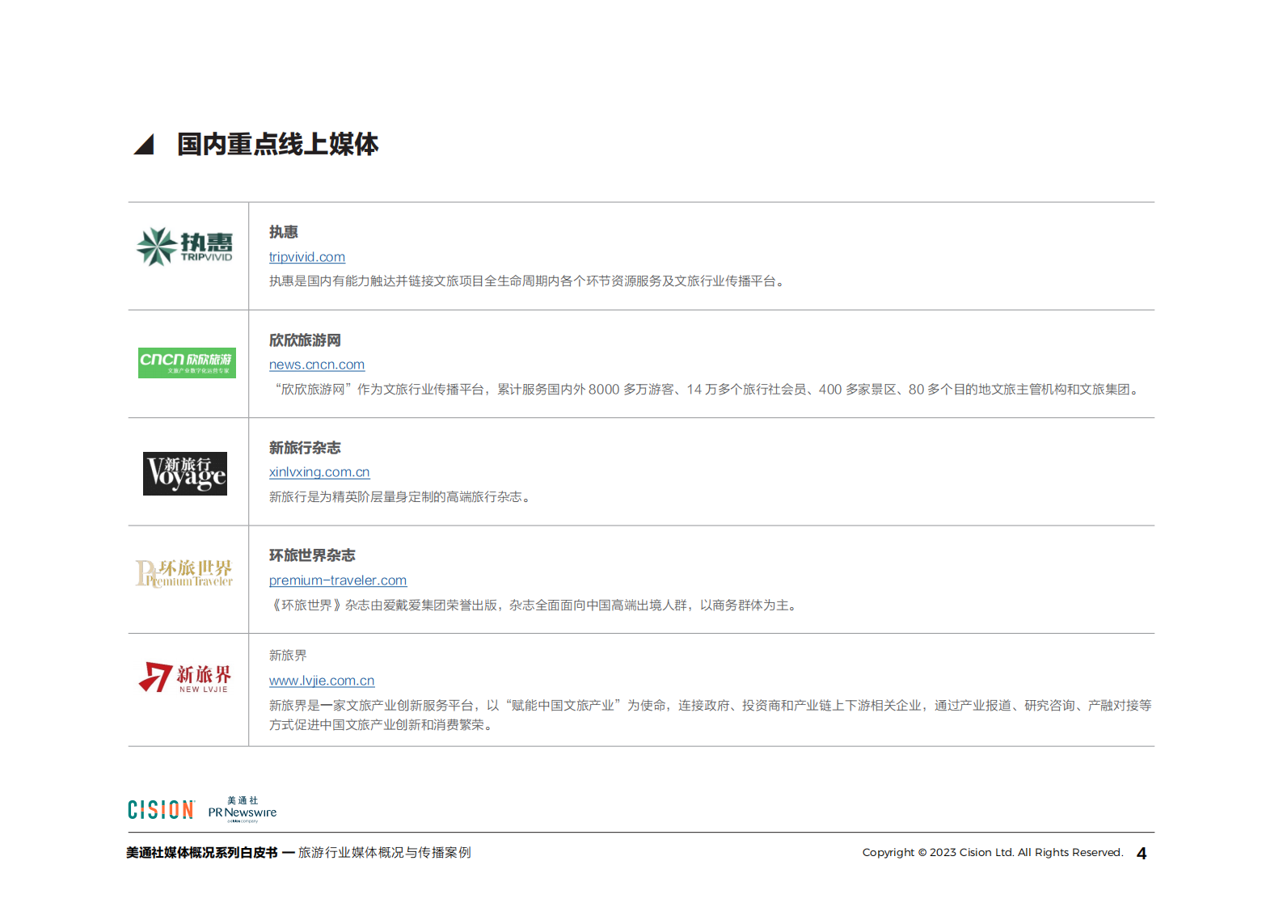Click the description mentioning 爱戴爱集团

(x=535, y=605)
